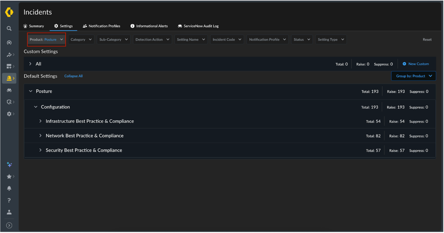Open the favorites star icon
Viewport: 444px width, 233px height.
pos(9,176)
